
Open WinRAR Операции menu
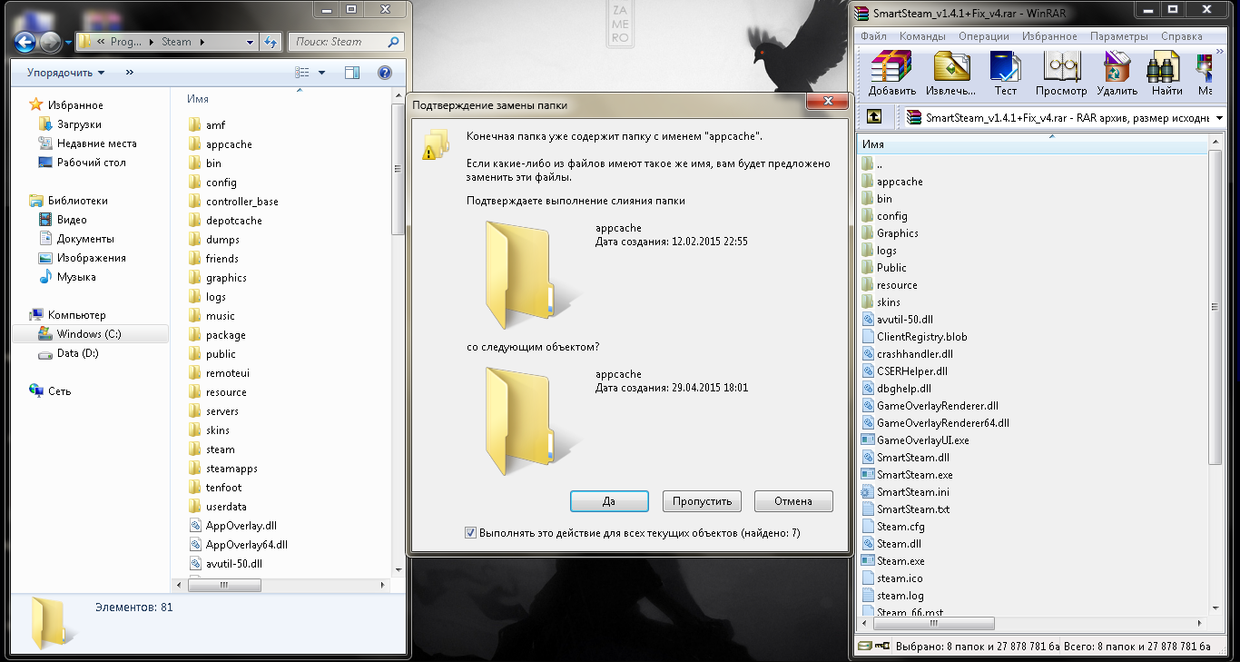coord(982,36)
